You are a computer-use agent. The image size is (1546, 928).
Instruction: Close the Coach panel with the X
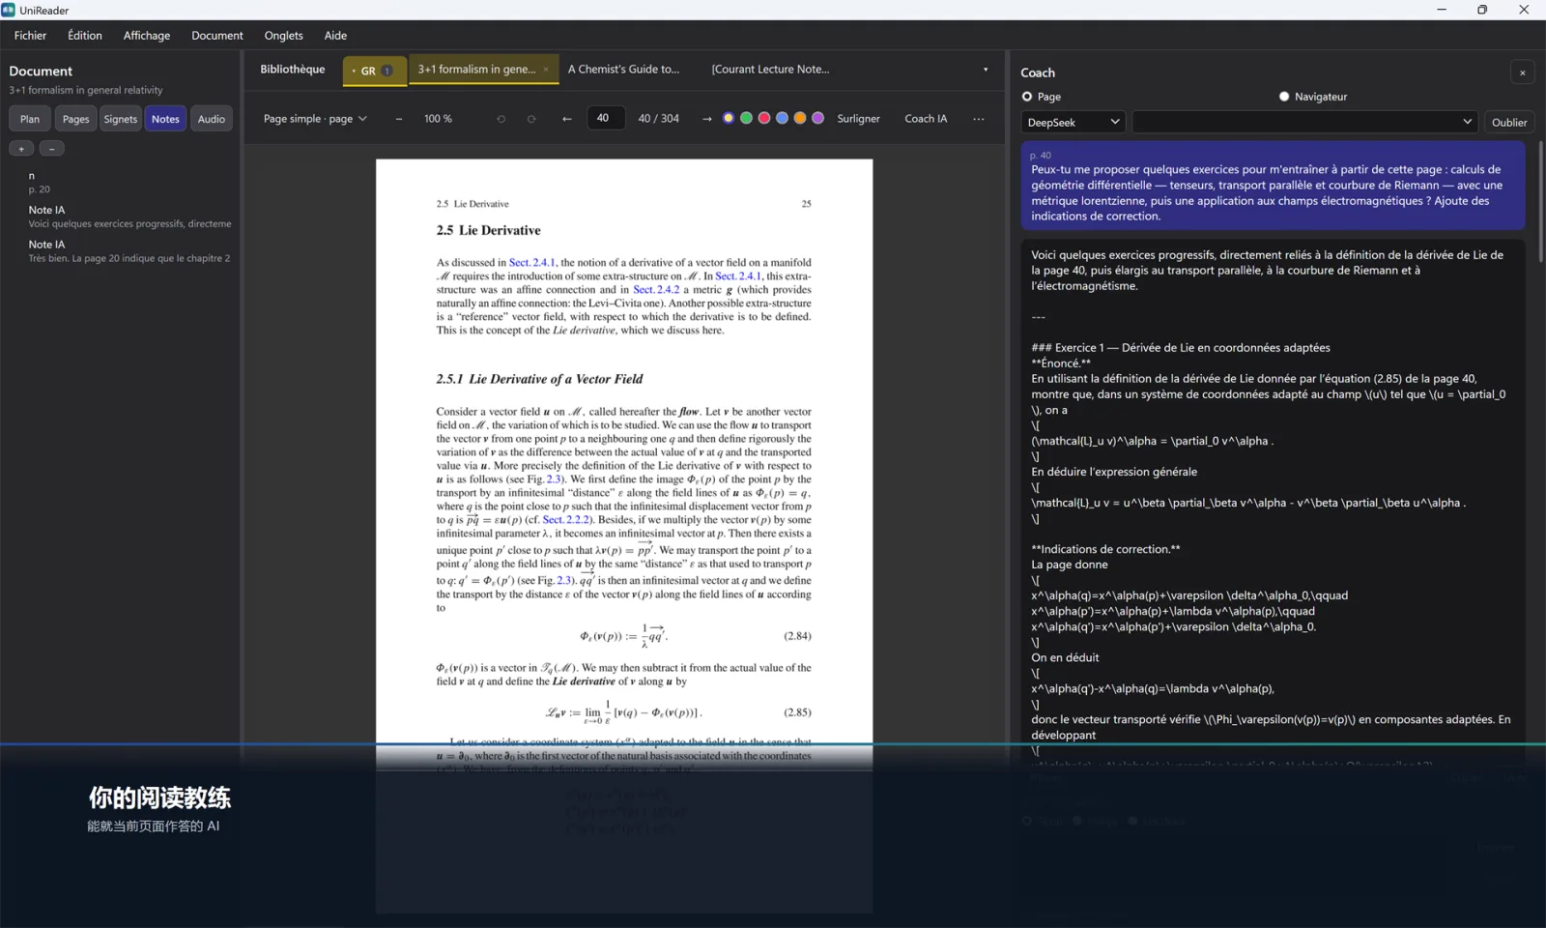click(x=1523, y=72)
